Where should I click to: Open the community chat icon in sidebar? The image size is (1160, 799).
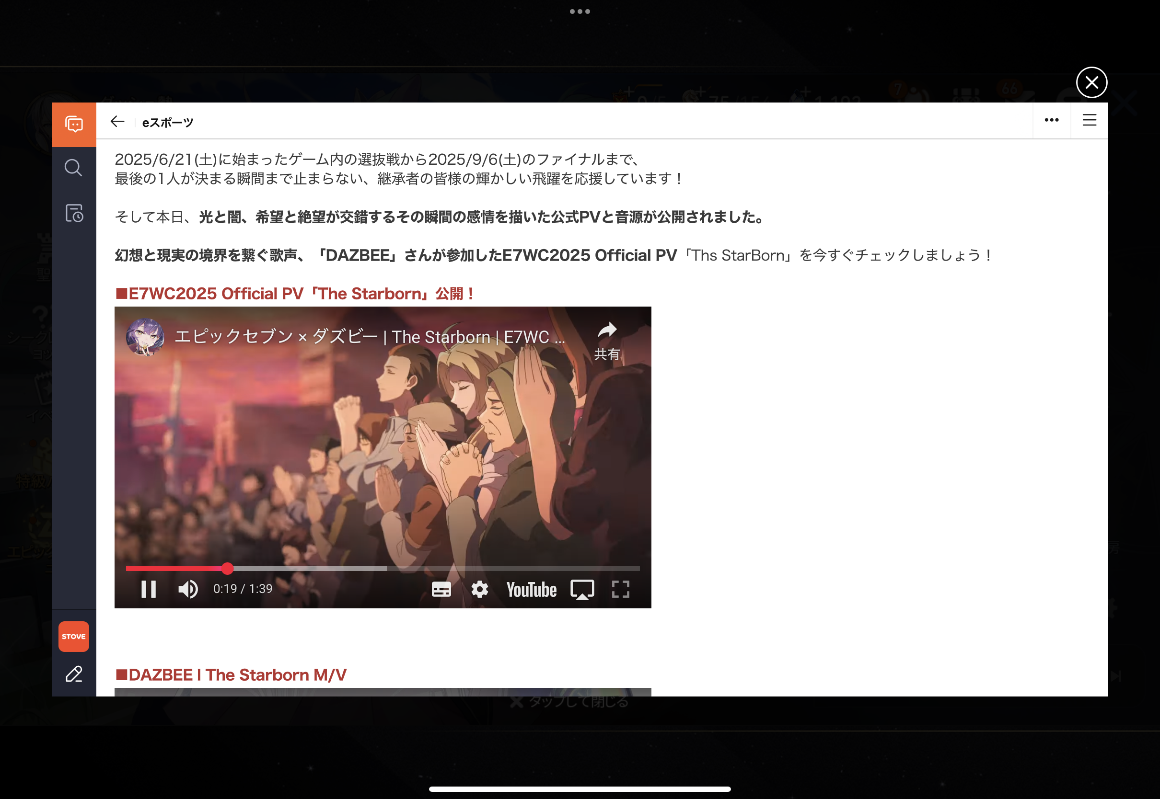(x=74, y=124)
